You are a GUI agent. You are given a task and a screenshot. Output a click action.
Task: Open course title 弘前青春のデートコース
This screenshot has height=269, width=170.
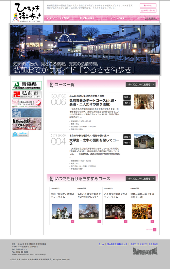(93, 102)
